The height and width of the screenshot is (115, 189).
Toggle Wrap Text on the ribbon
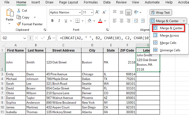point(161,12)
